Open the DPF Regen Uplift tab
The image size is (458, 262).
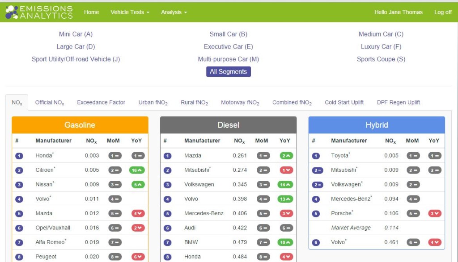coord(399,103)
